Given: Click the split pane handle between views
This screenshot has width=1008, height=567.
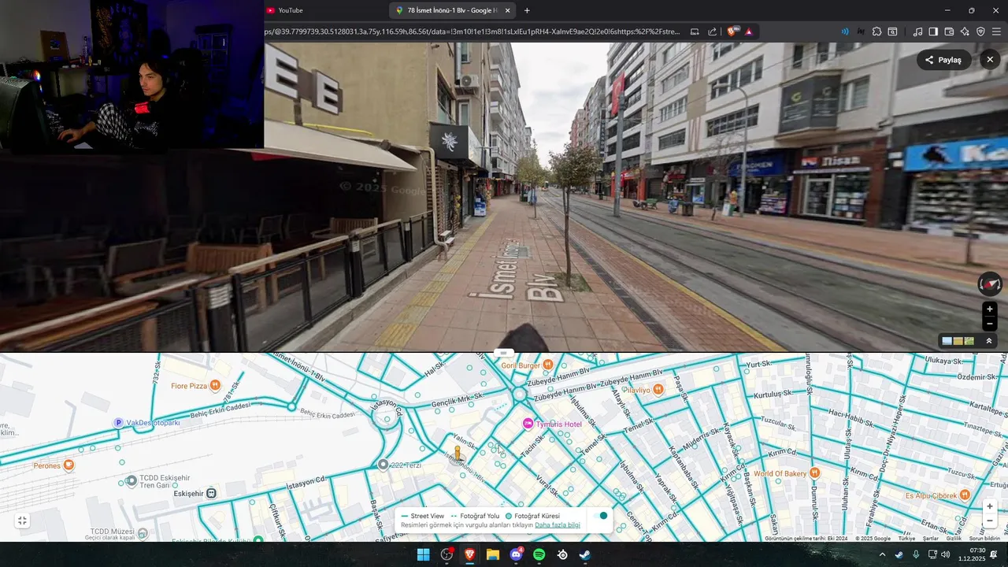Looking at the screenshot, I should point(504,353).
